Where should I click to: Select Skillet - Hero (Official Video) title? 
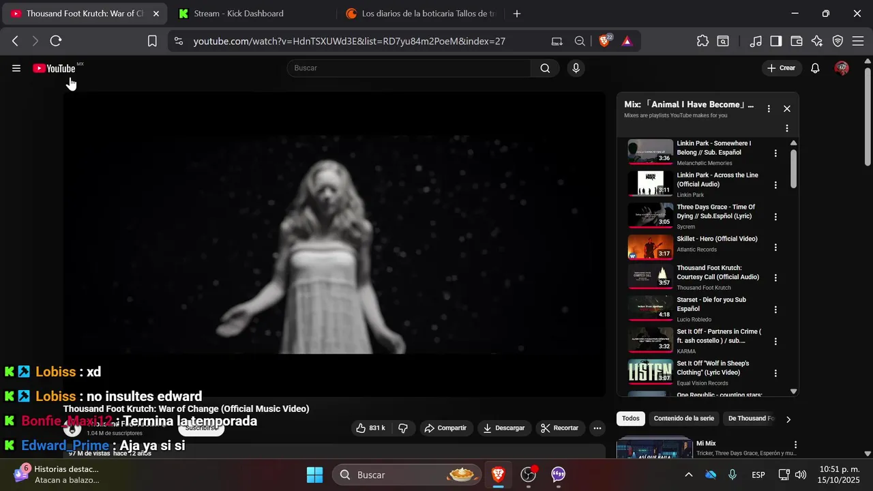717,239
